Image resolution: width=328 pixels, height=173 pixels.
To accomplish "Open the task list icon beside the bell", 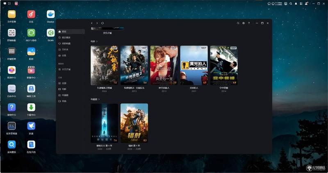I will (301, 4).
